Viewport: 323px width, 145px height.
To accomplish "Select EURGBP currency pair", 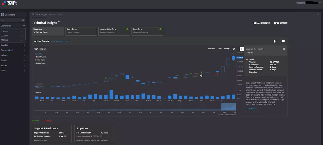I will pos(4,32).
